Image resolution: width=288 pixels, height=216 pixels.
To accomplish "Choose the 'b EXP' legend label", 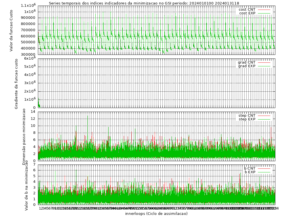I will click(x=250, y=172).
